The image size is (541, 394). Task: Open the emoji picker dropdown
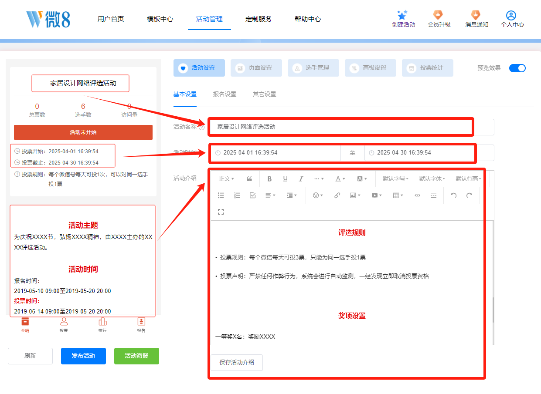click(x=318, y=195)
